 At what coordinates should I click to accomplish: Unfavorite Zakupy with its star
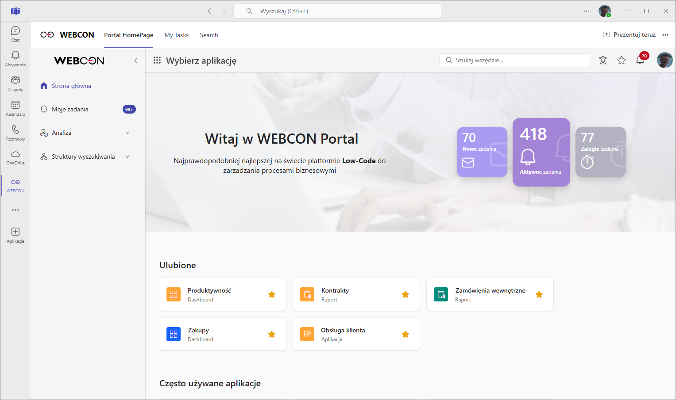tap(272, 334)
